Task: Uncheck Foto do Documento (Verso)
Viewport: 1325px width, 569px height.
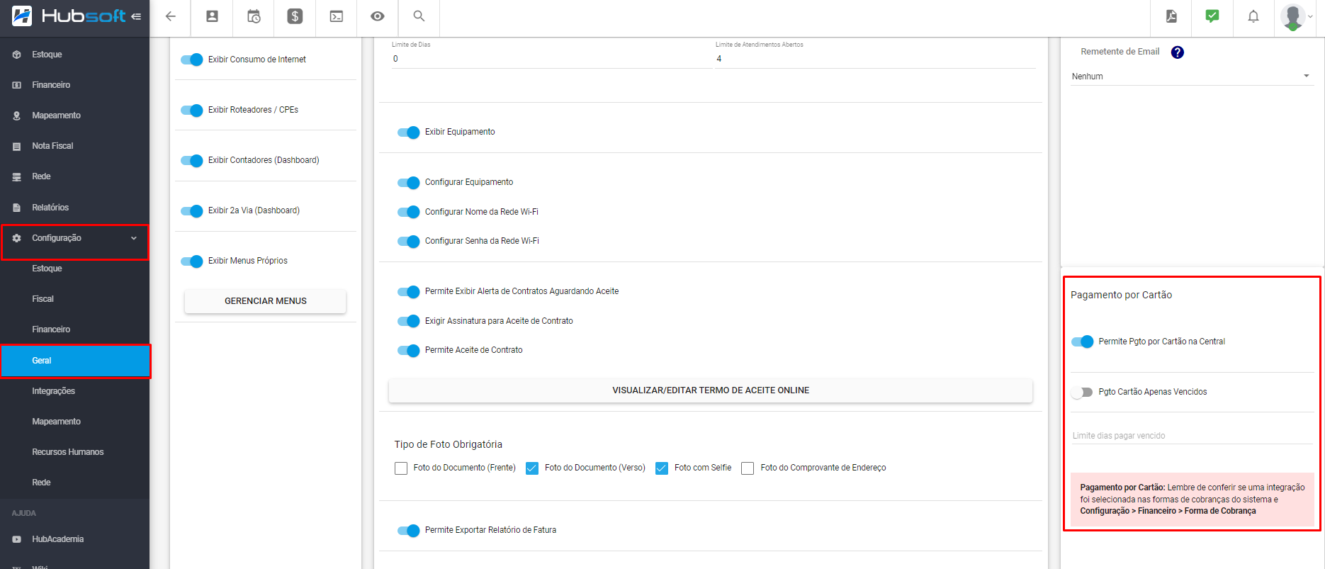Action: click(x=532, y=468)
